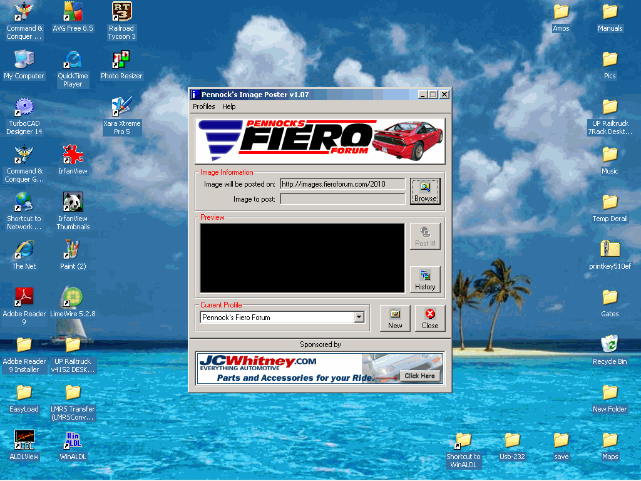Select the TurboCAD Designer 14 icon

24,116
